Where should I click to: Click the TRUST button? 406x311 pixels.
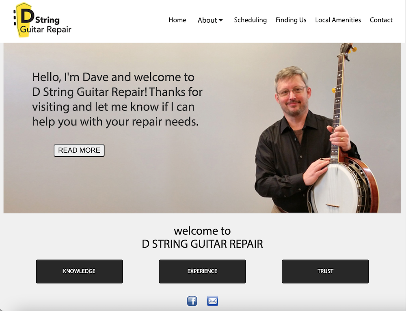click(325, 271)
